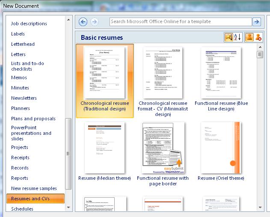Viewport: 270px width, 217px height.
Task: Select the Newsletters category
Action: click(24, 98)
